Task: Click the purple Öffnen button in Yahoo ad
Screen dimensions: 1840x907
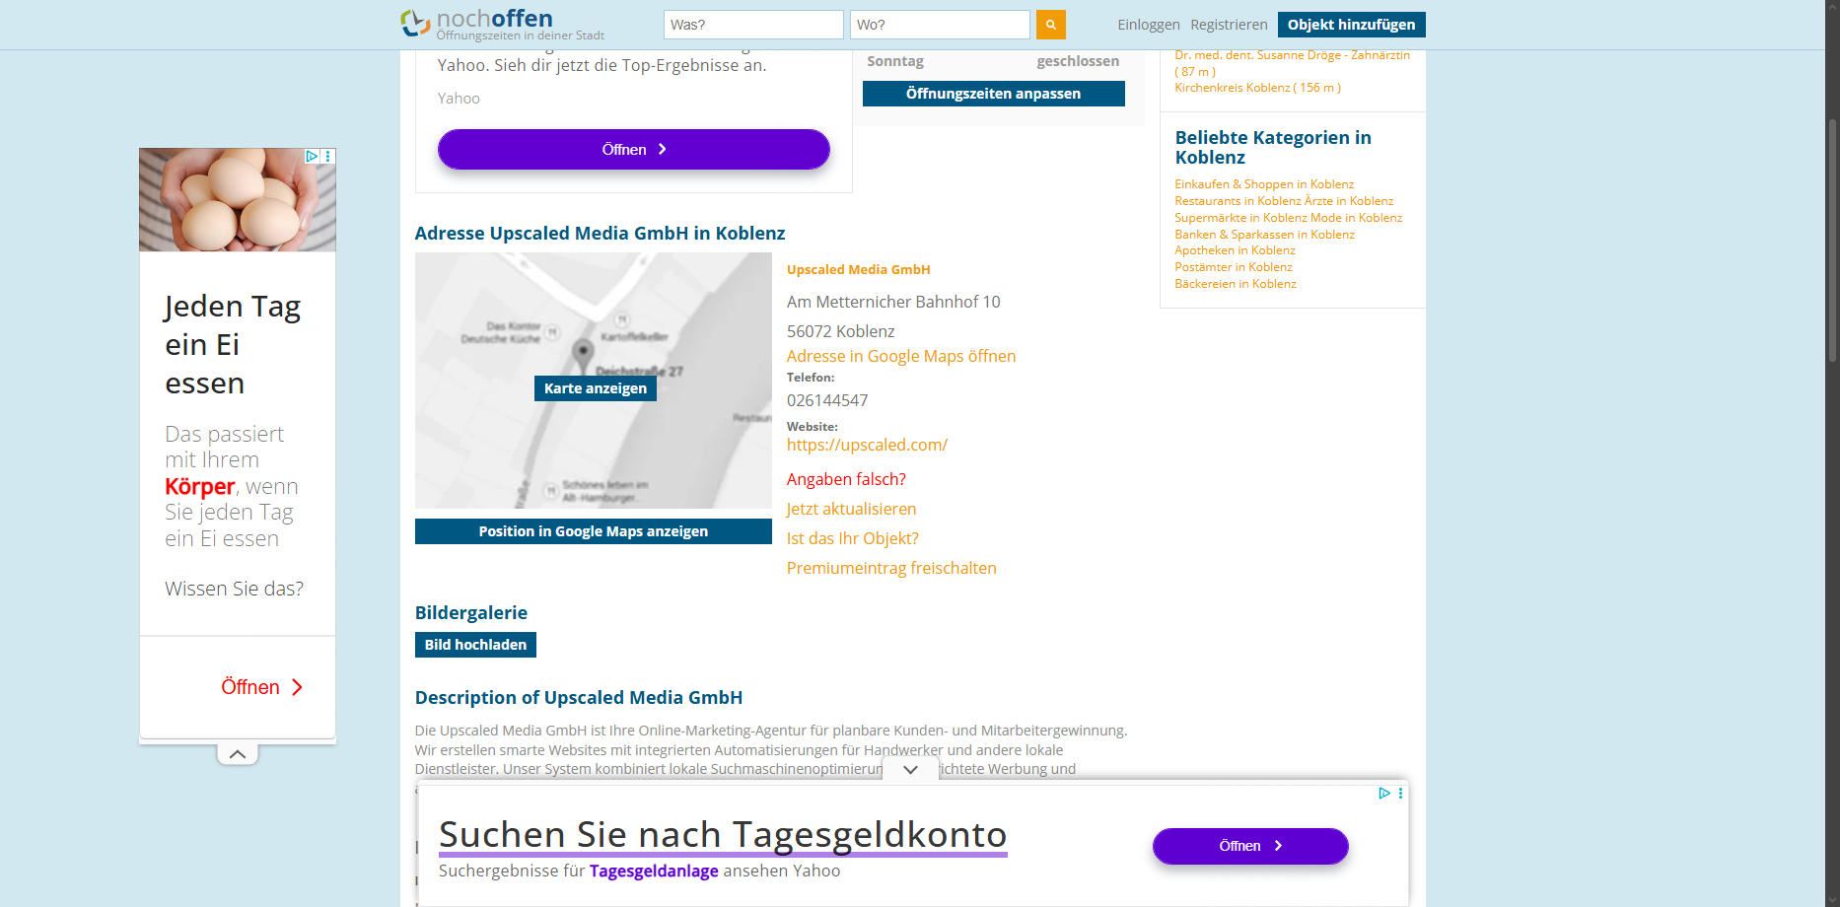Action: [x=633, y=149]
